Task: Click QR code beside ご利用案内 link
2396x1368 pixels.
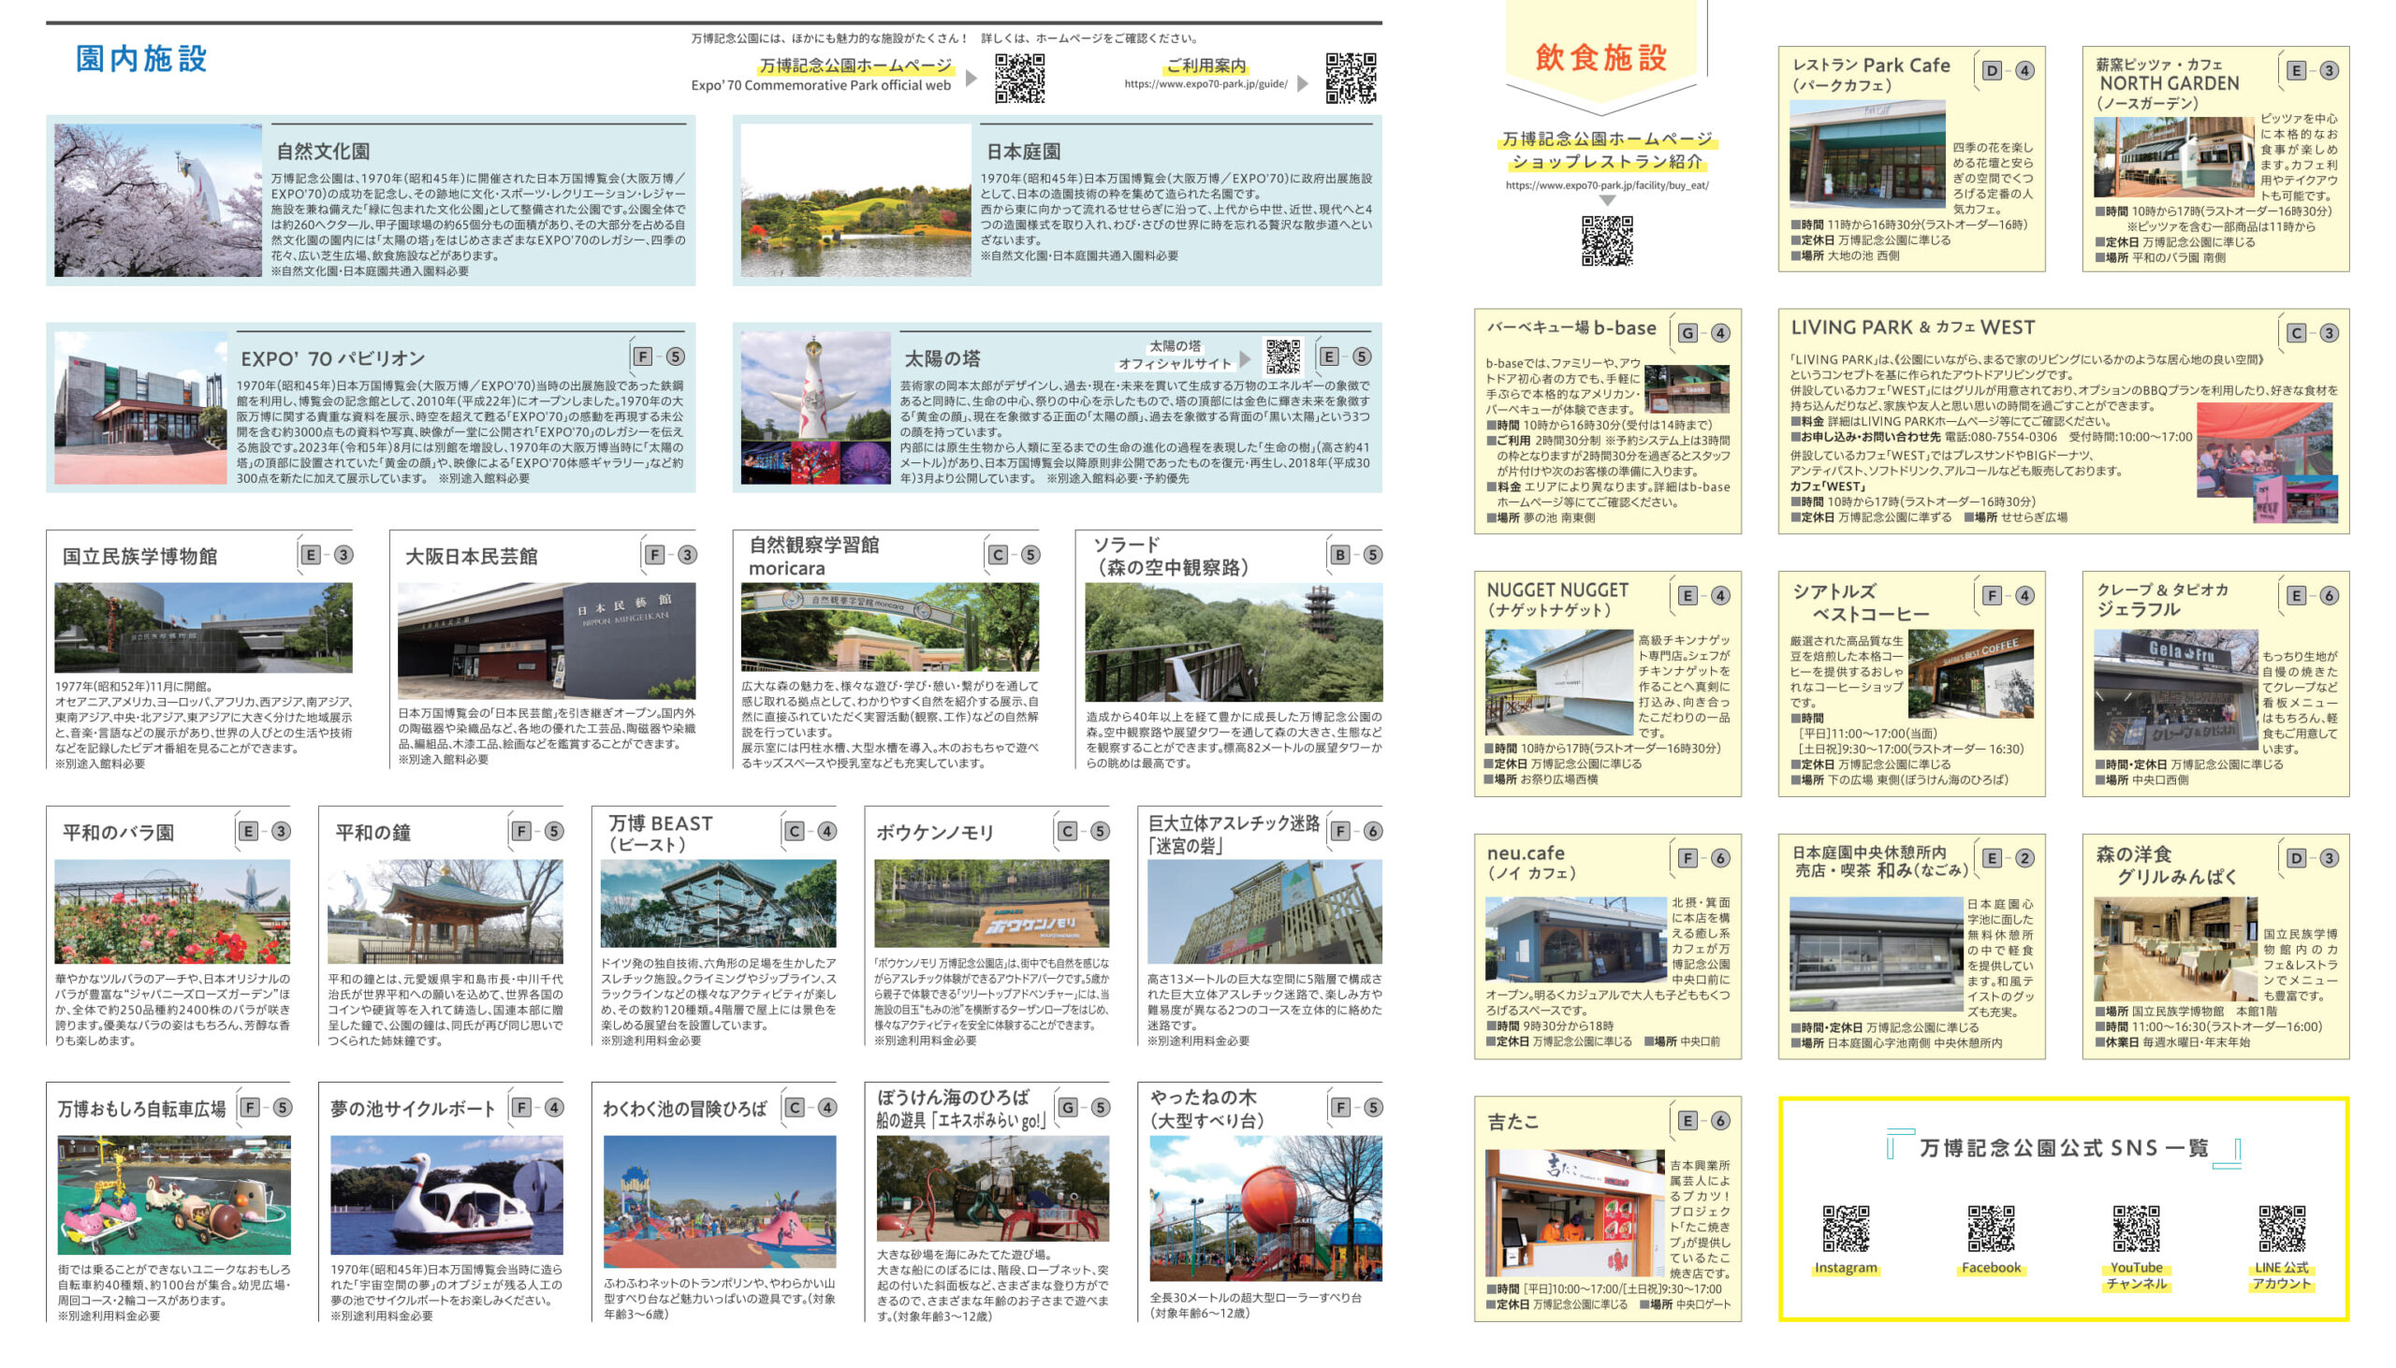Action: pyautogui.click(x=1351, y=78)
